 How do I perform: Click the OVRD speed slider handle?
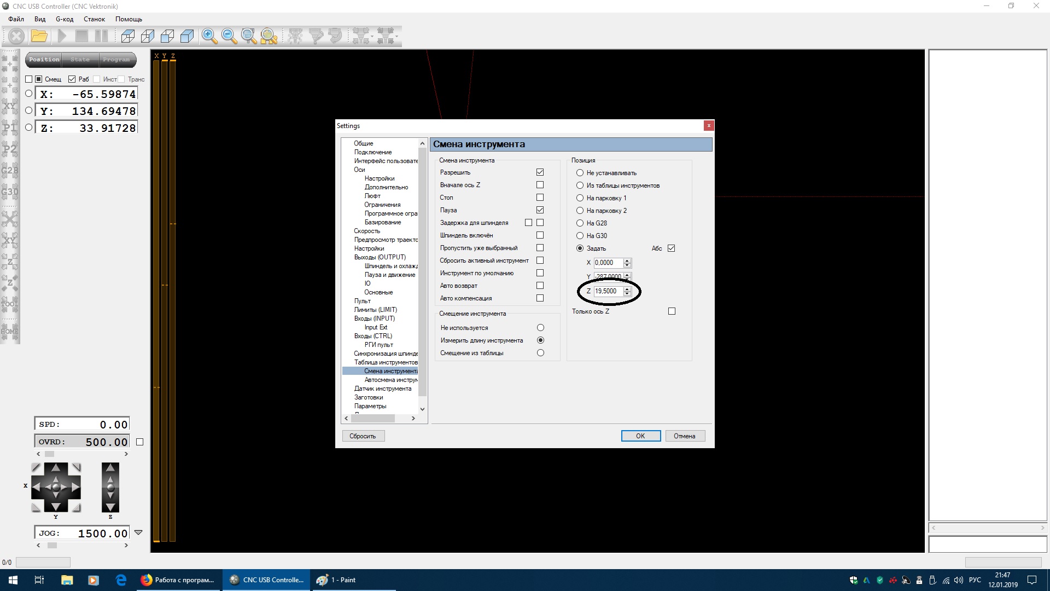pos(49,454)
